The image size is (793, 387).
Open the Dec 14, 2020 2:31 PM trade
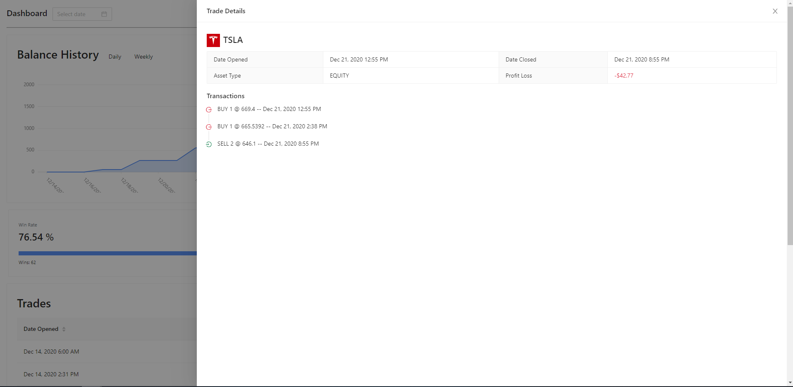tap(51, 375)
